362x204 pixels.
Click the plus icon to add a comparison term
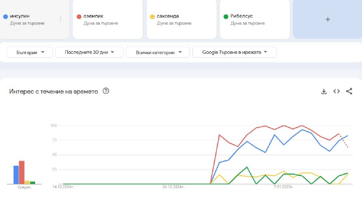point(327,19)
